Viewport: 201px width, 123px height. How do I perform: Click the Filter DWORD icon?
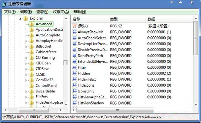[74, 67]
